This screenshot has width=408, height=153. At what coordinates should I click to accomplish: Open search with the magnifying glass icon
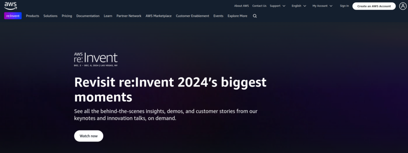pos(255,16)
